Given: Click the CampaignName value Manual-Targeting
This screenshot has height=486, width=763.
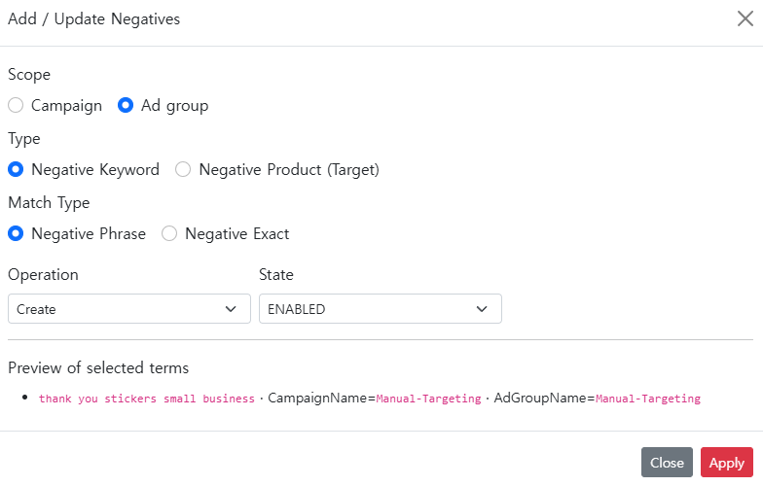Looking at the screenshot, I should pos(428,399).
